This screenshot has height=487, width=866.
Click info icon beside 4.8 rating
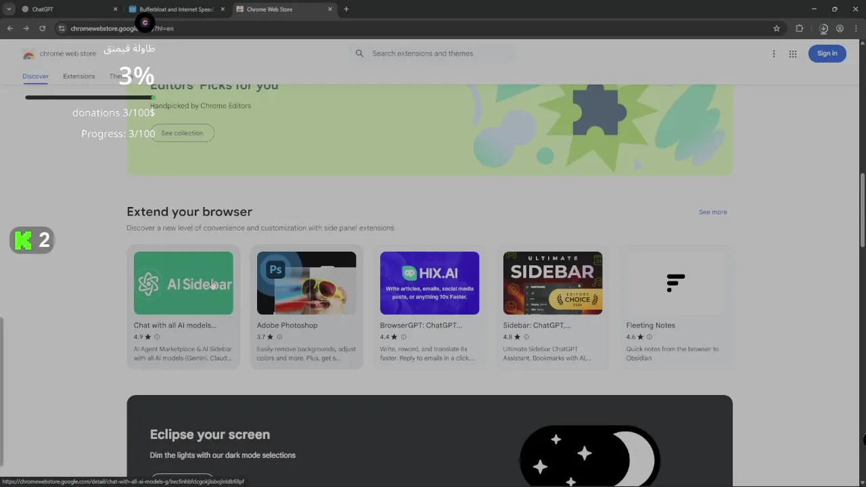[x=526, y=337]
